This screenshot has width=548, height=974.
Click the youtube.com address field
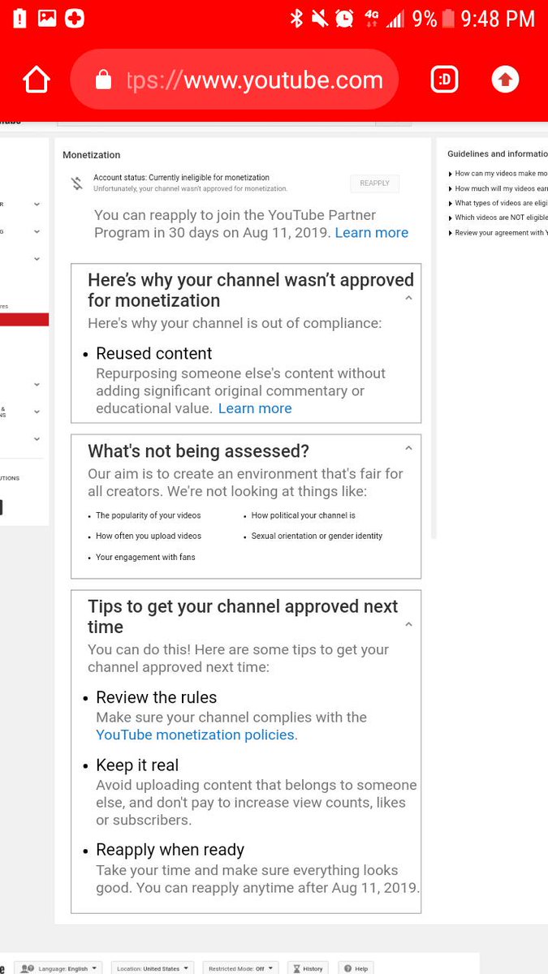point(235,80)
